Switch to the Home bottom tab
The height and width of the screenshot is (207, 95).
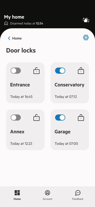point(17,195)
